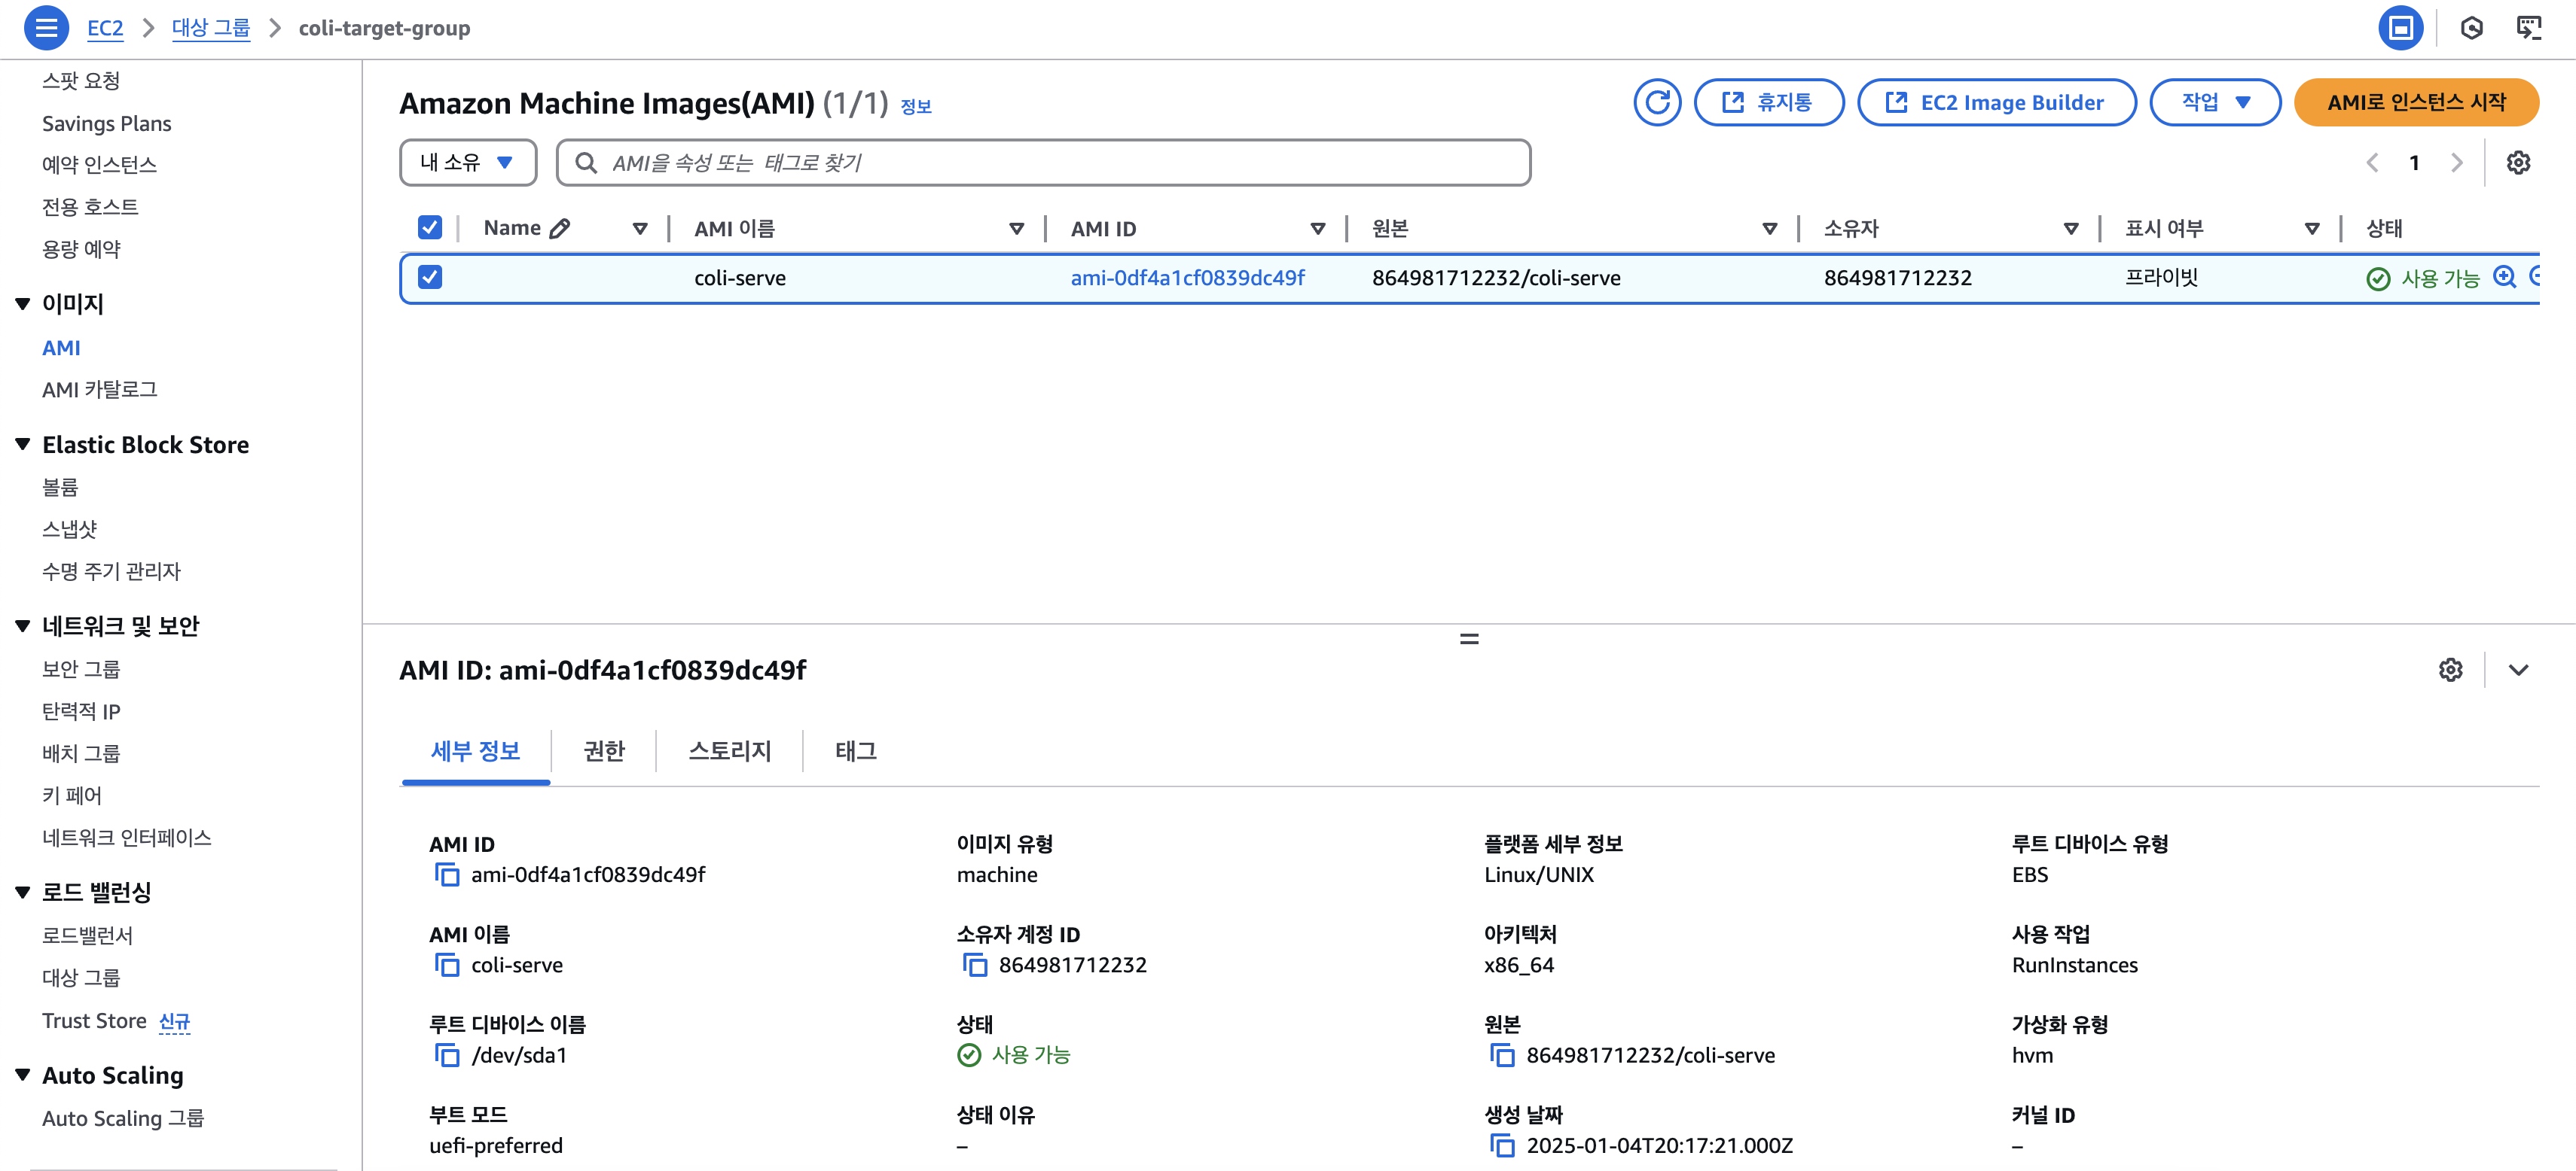Image resolution: width=2576 pixels, height=1171 pixels.
Task: Click zoom-in icon next to 사용 가능 status
Action: (2504, 277)
